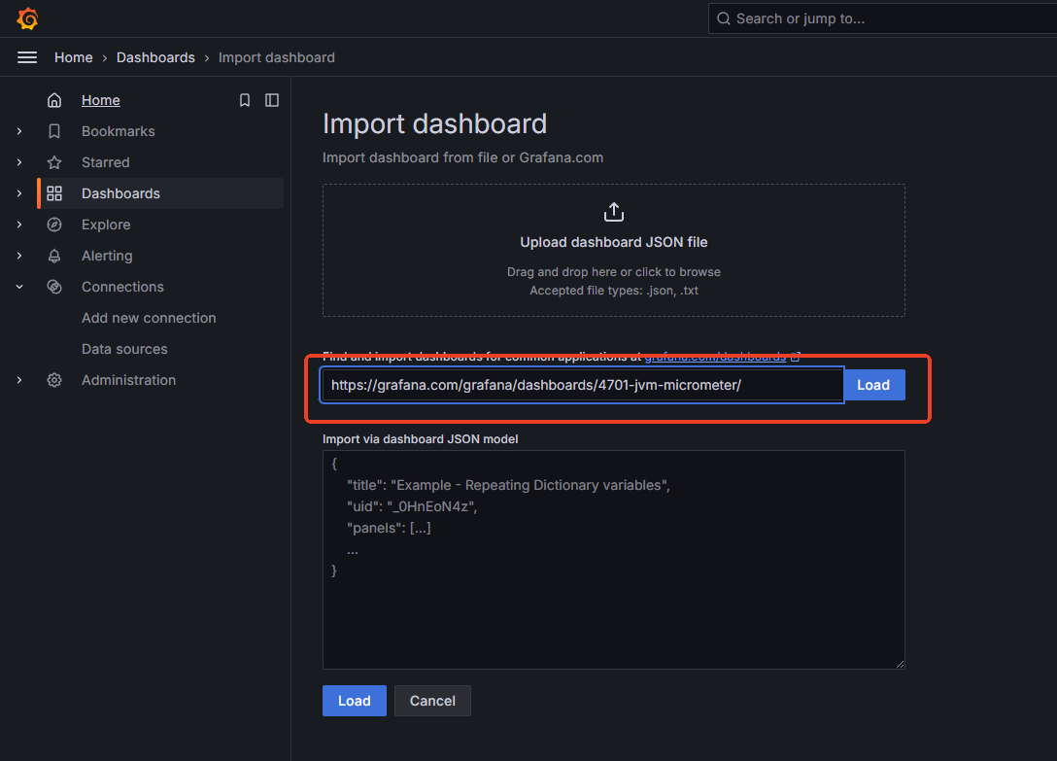Click the Administration gear icon

coord(54,380)
